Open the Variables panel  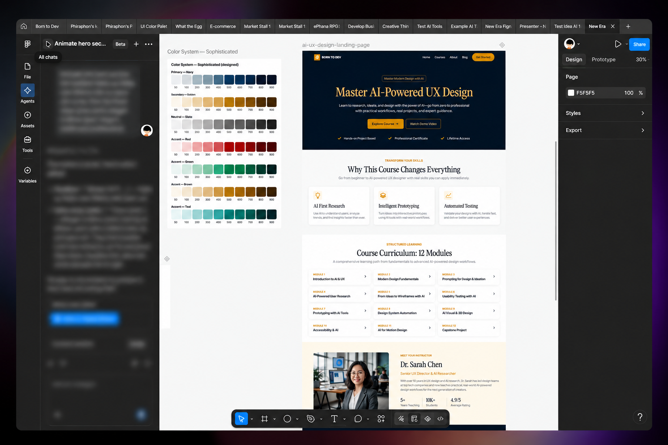click(27, 175)
